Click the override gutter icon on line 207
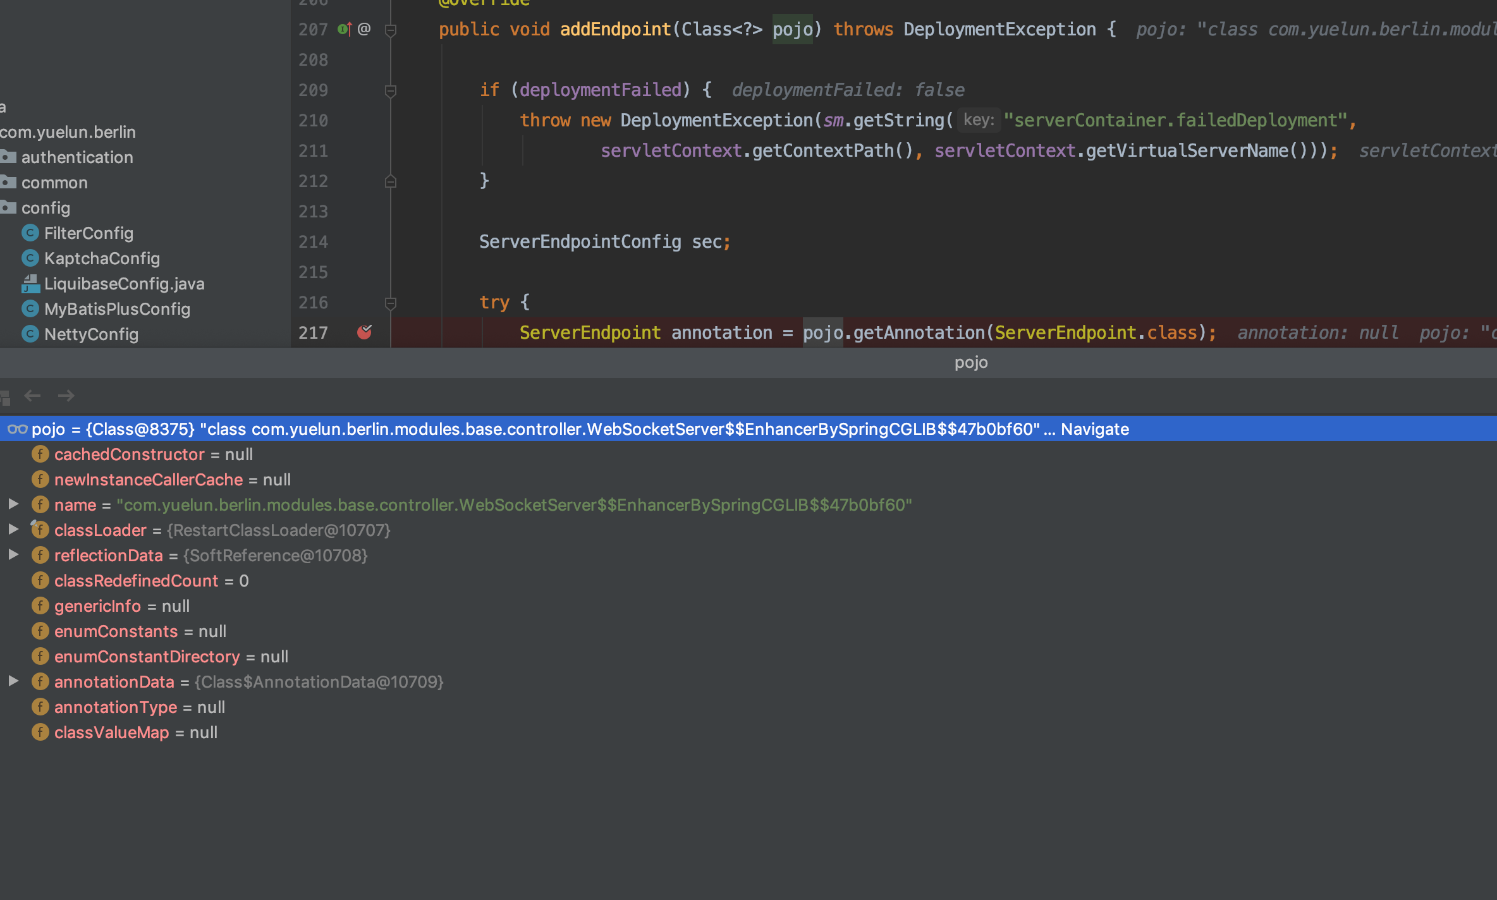The height and width of the screenshot is (900, 1497). (345, 29)
